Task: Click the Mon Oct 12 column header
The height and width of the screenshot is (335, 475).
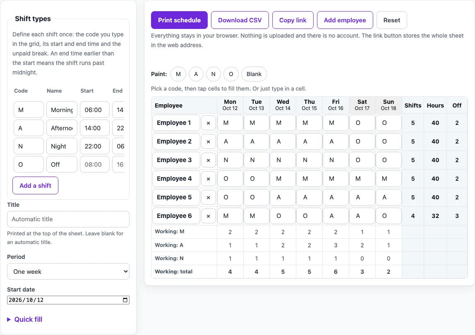Action: pos(230,105)
